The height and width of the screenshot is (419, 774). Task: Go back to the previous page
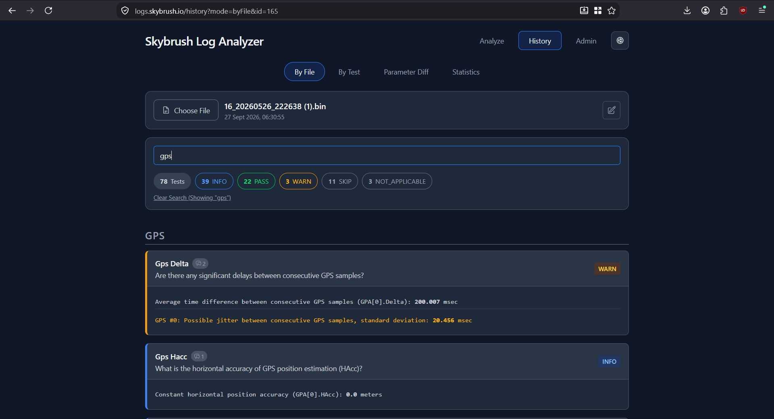click(12, 11)
